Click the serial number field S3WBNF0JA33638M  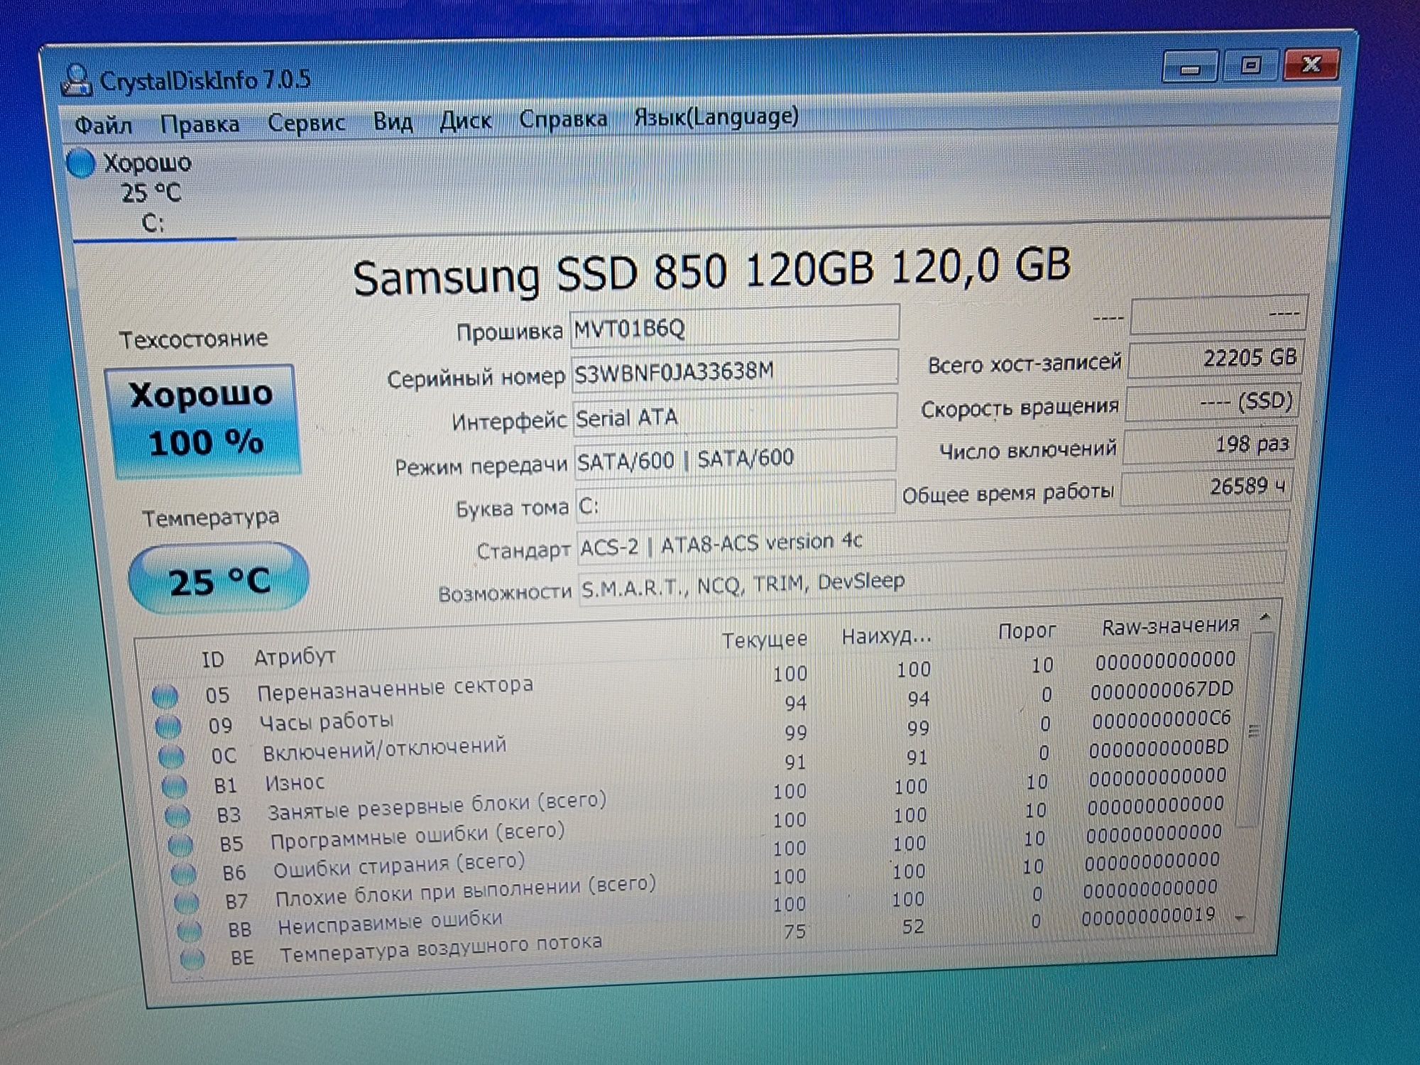[734, 370]
